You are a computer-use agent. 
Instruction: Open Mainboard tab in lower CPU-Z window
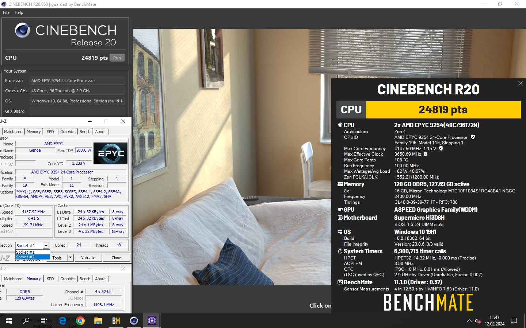pyautogui.click(x=13, y=279)
